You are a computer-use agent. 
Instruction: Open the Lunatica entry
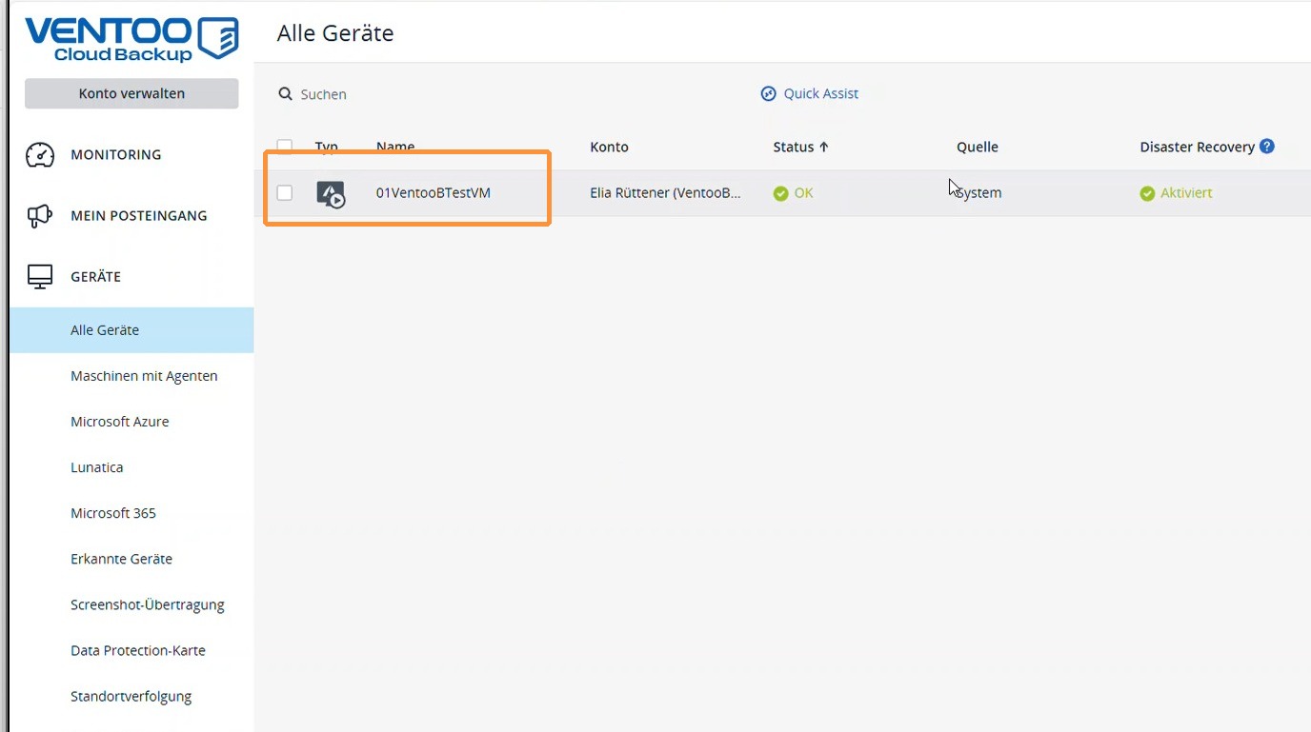click(x=97, y=467)
